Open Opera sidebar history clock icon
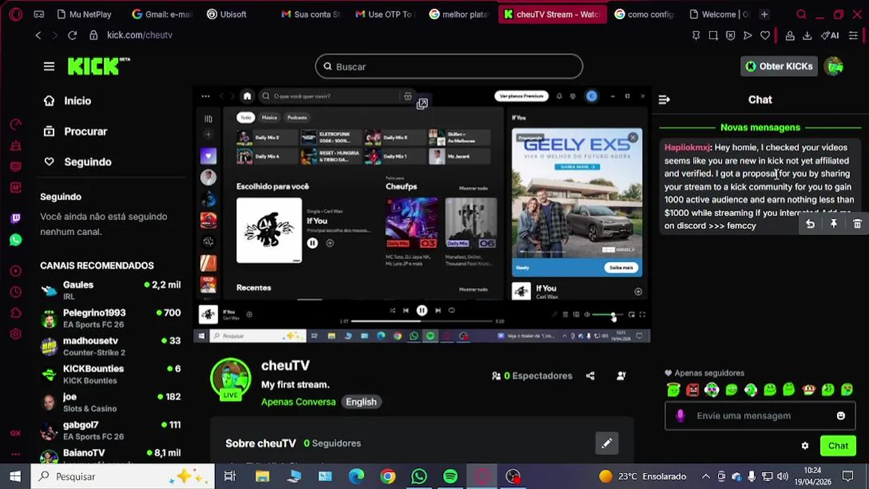The width and height of the screenshot is (869, 489). (16, 292)
